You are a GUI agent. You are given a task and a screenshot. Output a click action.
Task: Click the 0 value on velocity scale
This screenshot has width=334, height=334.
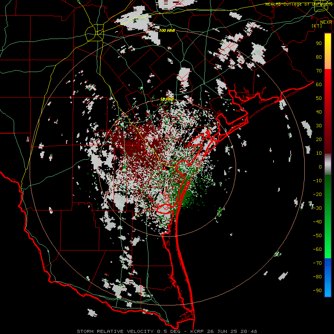(320, 167)
